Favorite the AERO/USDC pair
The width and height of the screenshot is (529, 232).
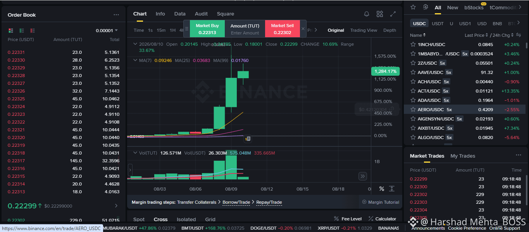pos(413,109)
